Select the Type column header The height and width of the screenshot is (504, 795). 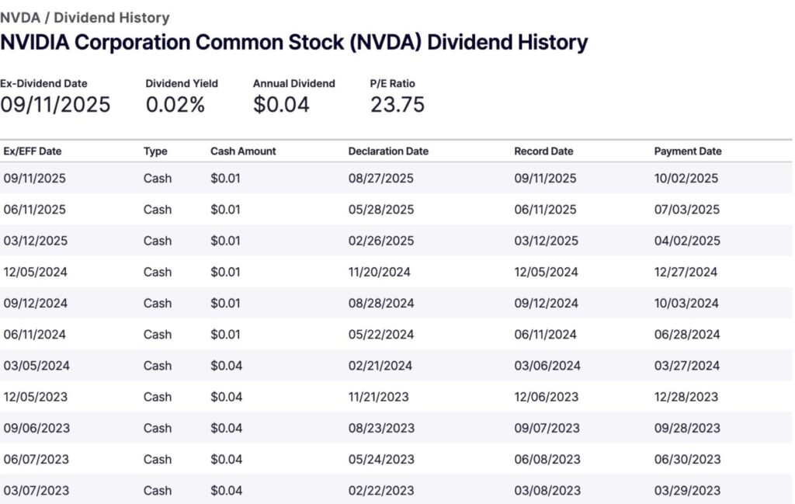coord(155,151)
